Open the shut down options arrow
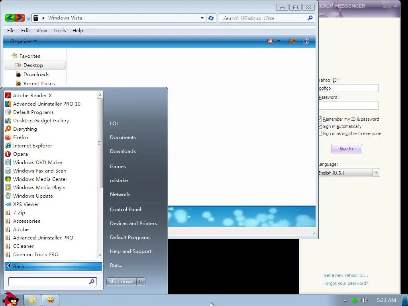The image size is (408, 306). pyautogui.click(x=141, y=282)
